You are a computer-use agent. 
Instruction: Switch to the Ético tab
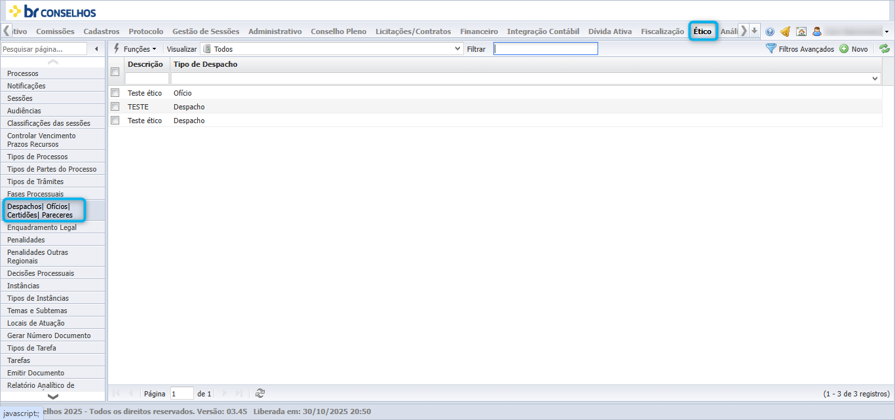(702, 31)
